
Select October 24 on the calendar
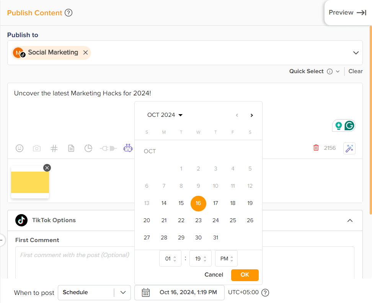point(215,220)
